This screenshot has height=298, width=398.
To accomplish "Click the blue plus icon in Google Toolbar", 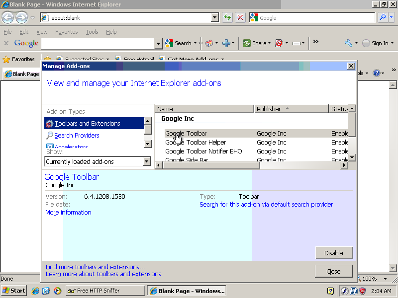I will point(226,43).
